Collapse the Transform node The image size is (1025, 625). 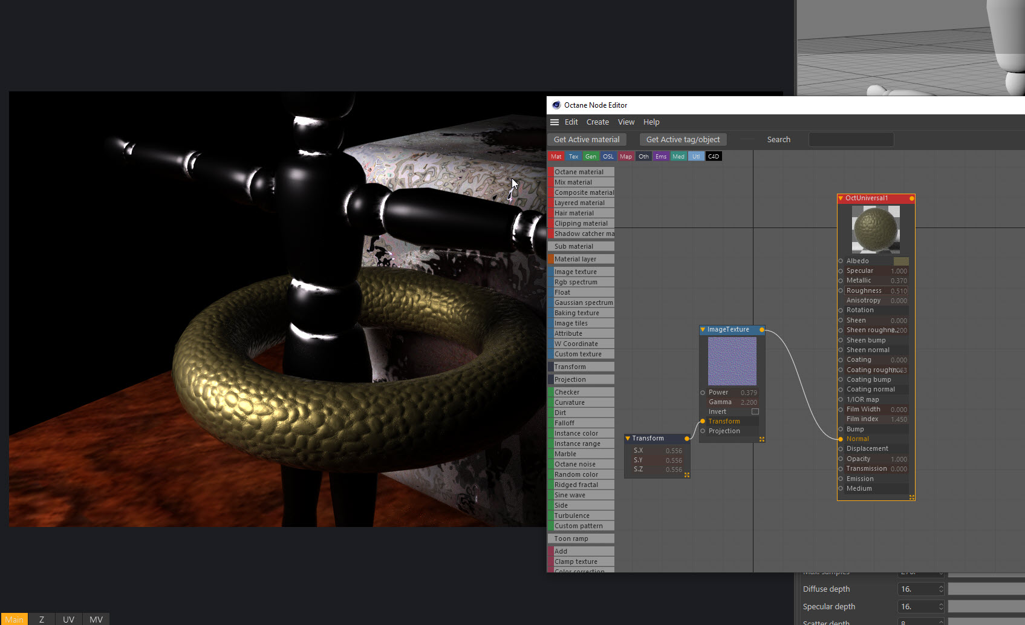(628, 439)
